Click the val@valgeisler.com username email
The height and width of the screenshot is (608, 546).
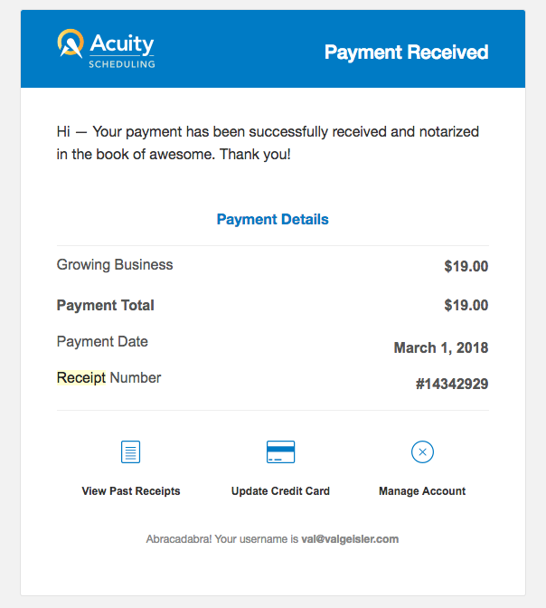coord(350,539)
